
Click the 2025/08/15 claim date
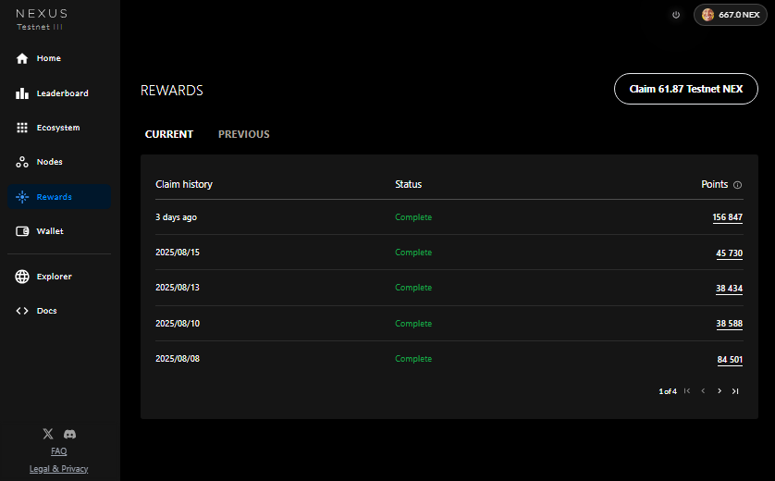178,253
